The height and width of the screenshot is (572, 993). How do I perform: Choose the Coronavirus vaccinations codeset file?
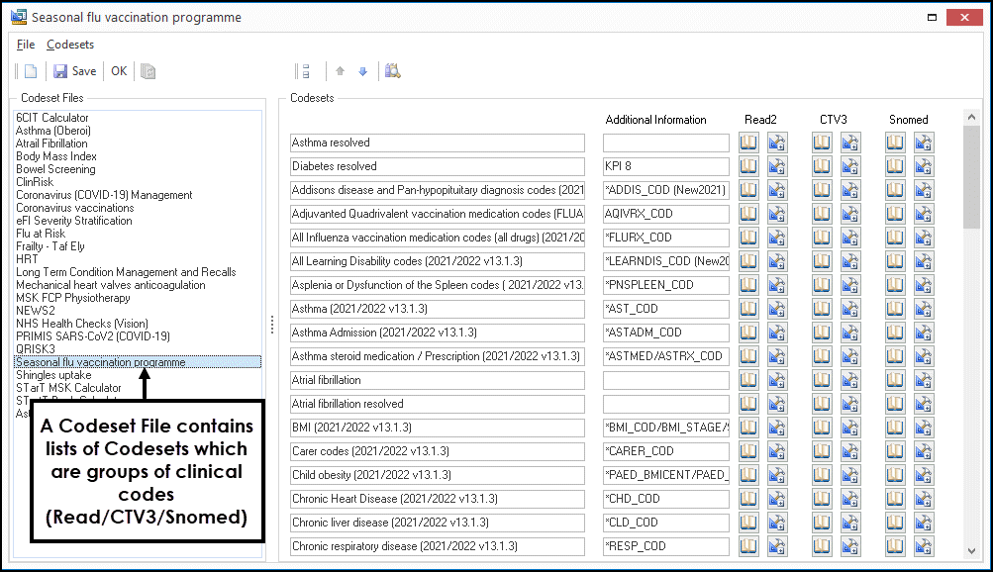pos(74,208)
